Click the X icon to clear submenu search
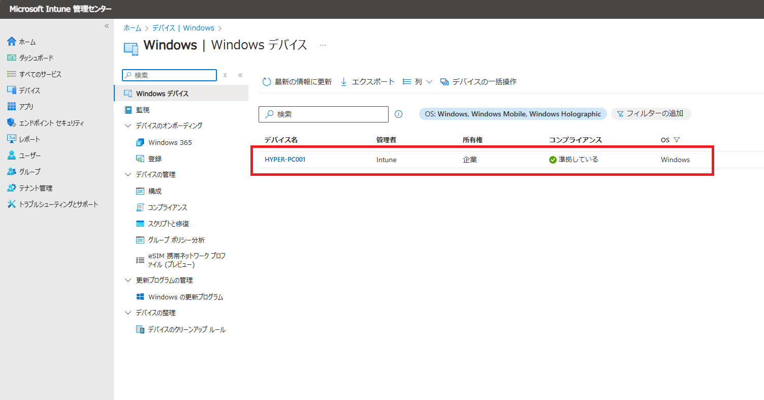 pyautogui.click(x=225, y=75)
